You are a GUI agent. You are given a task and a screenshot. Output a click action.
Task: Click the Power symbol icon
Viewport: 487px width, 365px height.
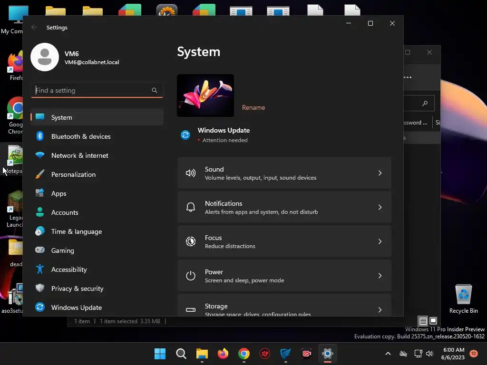(x=190, y=276)
